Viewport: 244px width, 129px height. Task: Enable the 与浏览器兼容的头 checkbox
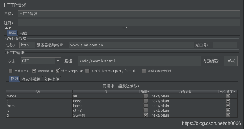click(x=144, y=71)
